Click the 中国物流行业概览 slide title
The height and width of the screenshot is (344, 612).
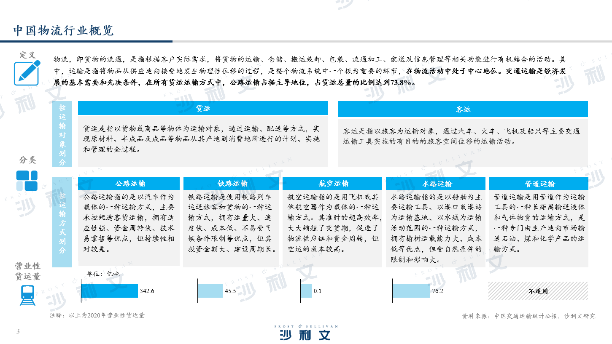[x=63, y=31]
